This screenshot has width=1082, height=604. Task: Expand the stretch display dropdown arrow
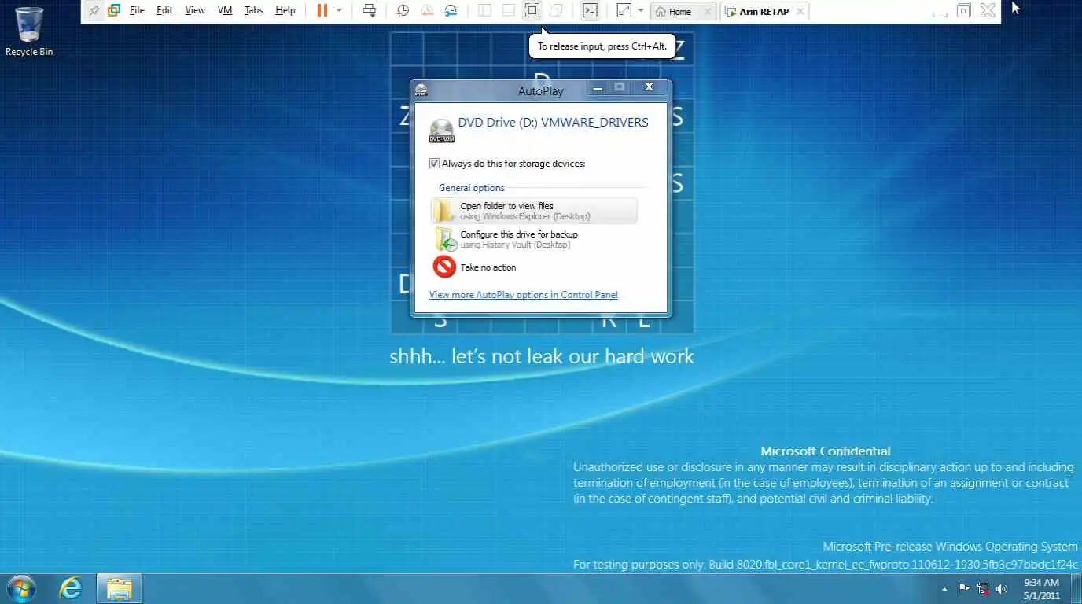point(640,11)
